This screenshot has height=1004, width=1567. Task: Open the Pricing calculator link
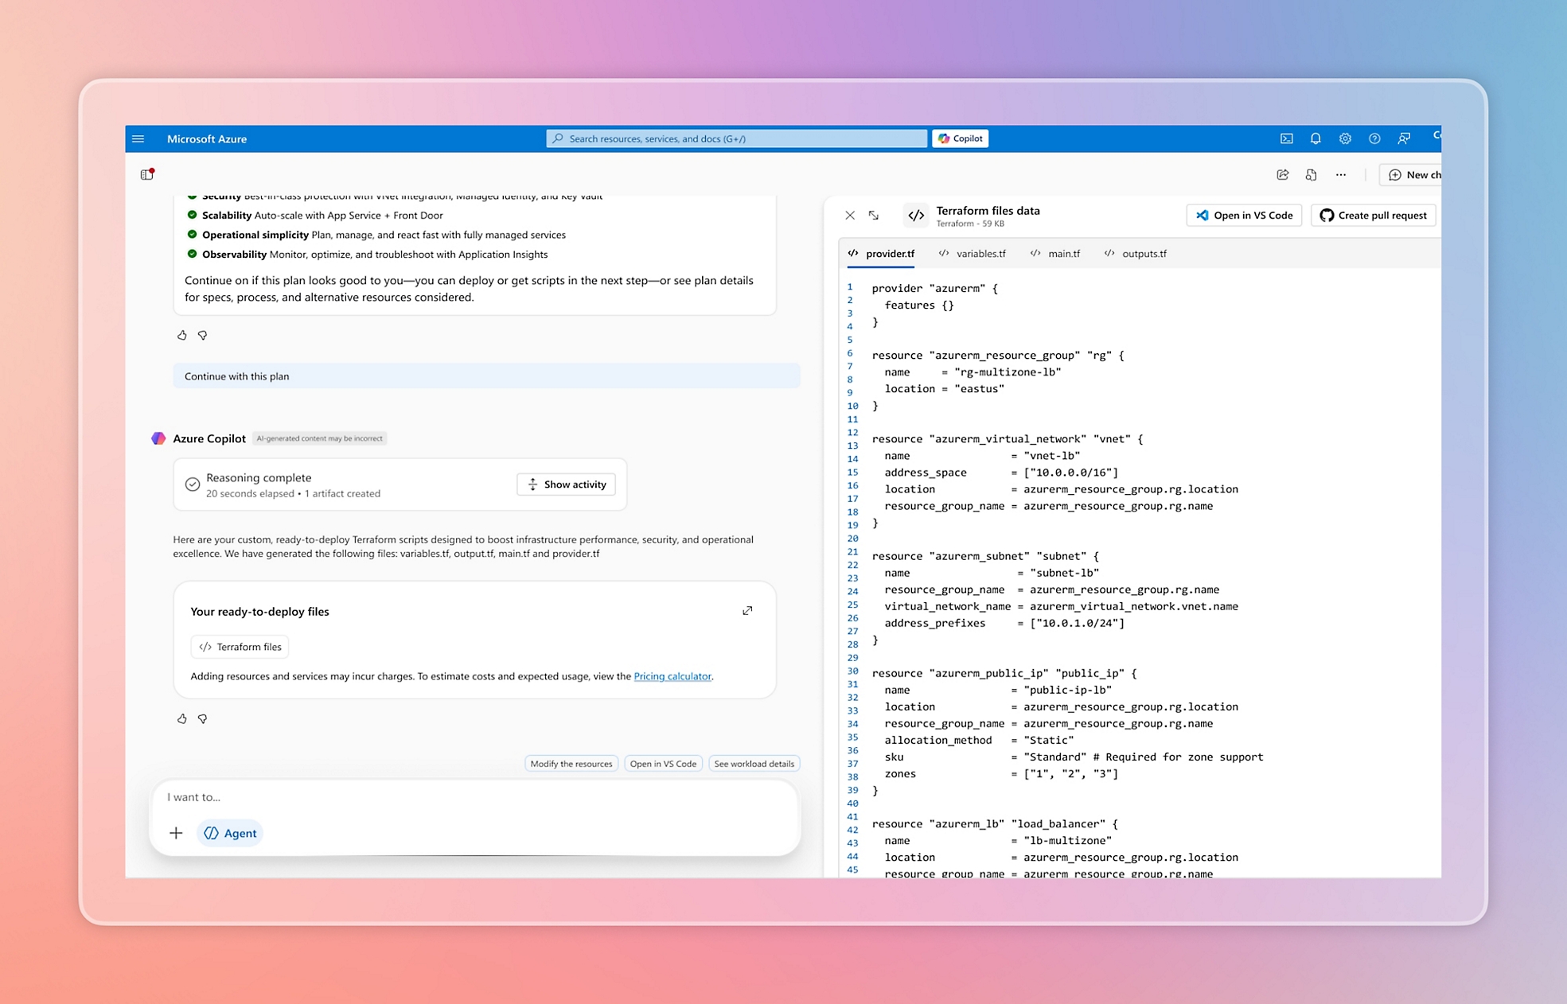pos(672,675)
